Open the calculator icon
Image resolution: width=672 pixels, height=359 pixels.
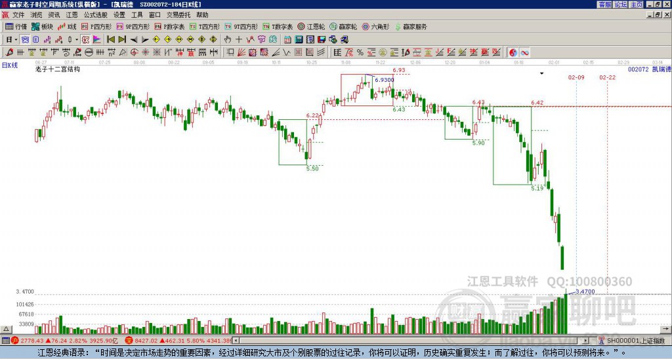click(x=299, y=40)
